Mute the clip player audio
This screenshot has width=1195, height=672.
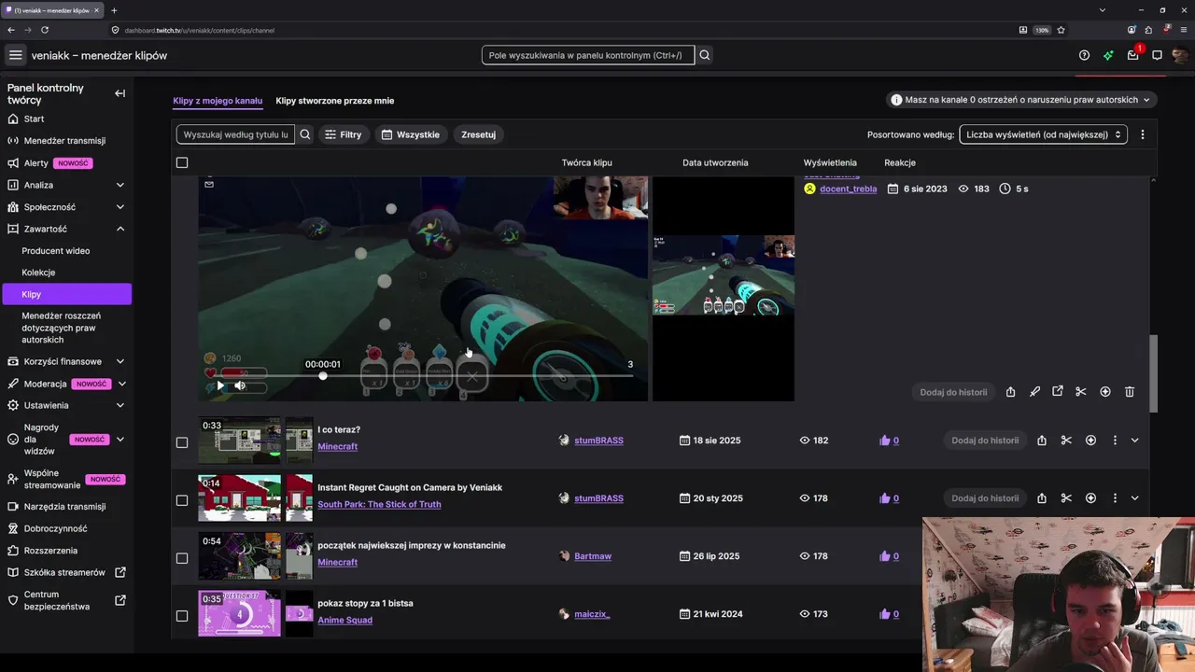tap(240, 385)
